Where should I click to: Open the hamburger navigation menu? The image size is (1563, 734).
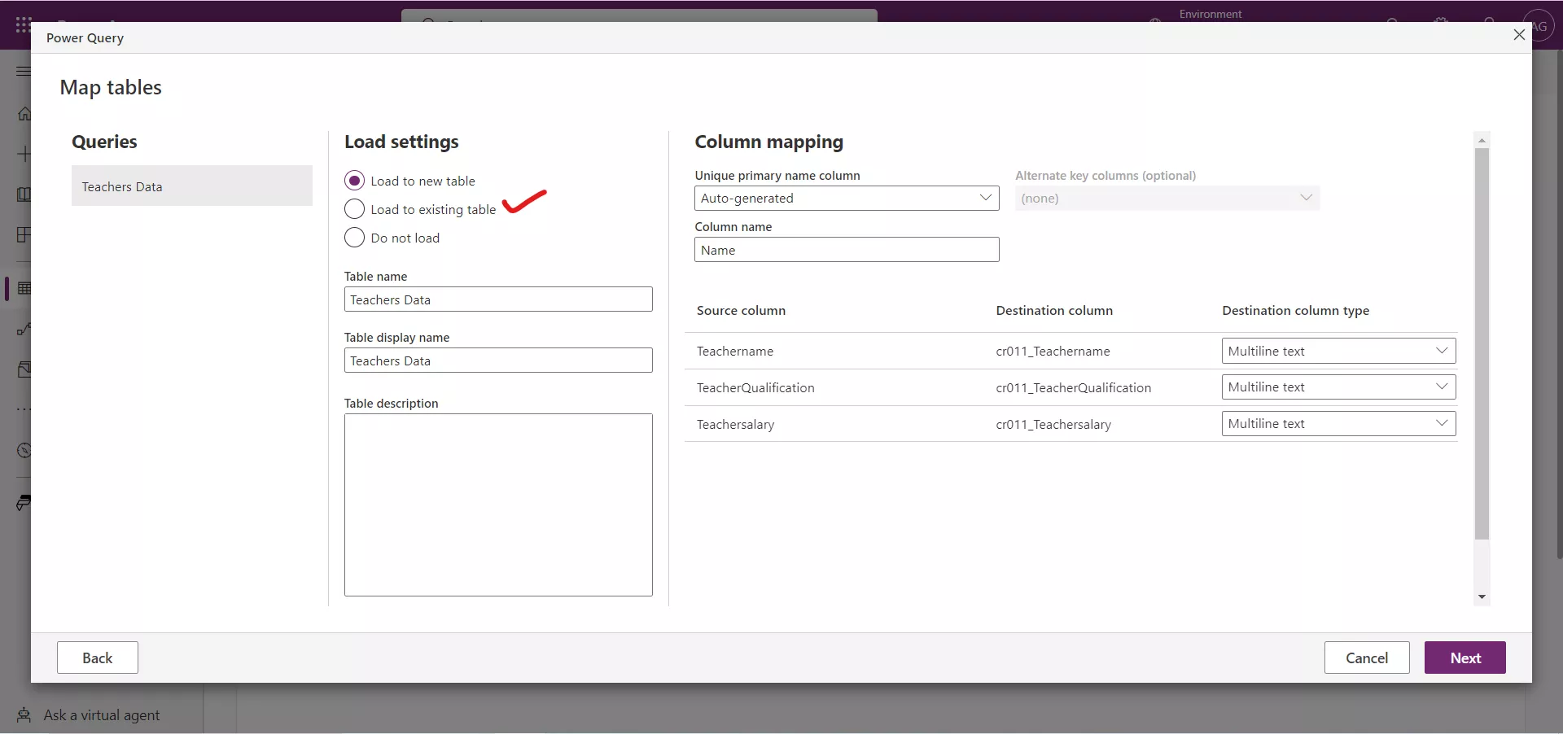[22, 72]
